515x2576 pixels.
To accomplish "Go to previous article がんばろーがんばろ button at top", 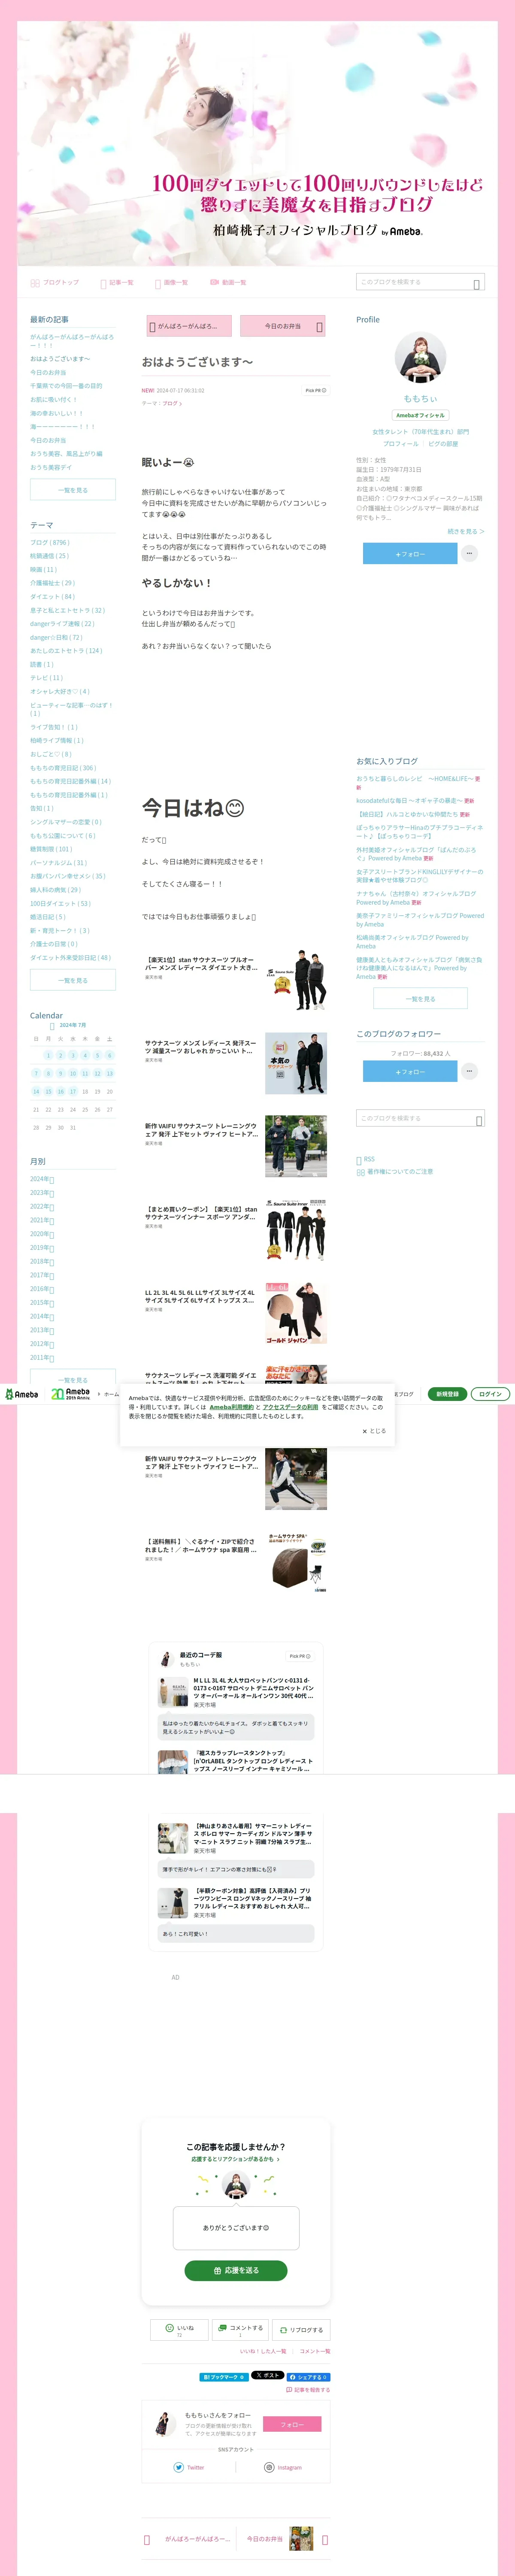I will (x=189, y=326).
